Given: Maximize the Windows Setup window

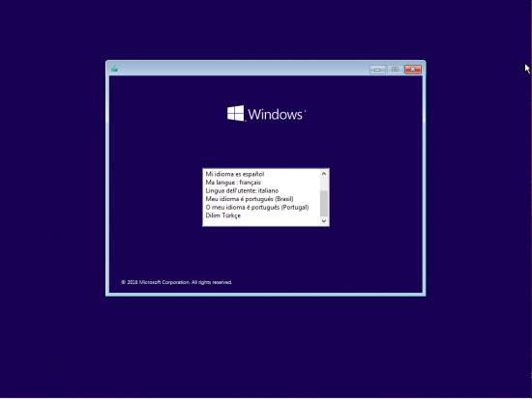Looking at the screenshot, I should tap(395, 70).
